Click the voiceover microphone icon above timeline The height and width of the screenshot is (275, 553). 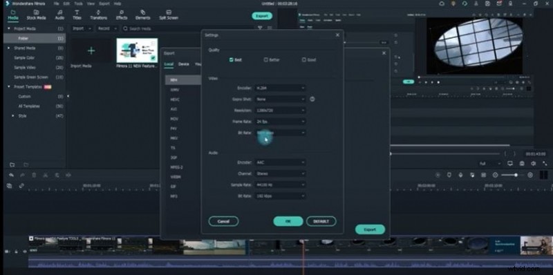pyautogui.click(x=460, y=175)
